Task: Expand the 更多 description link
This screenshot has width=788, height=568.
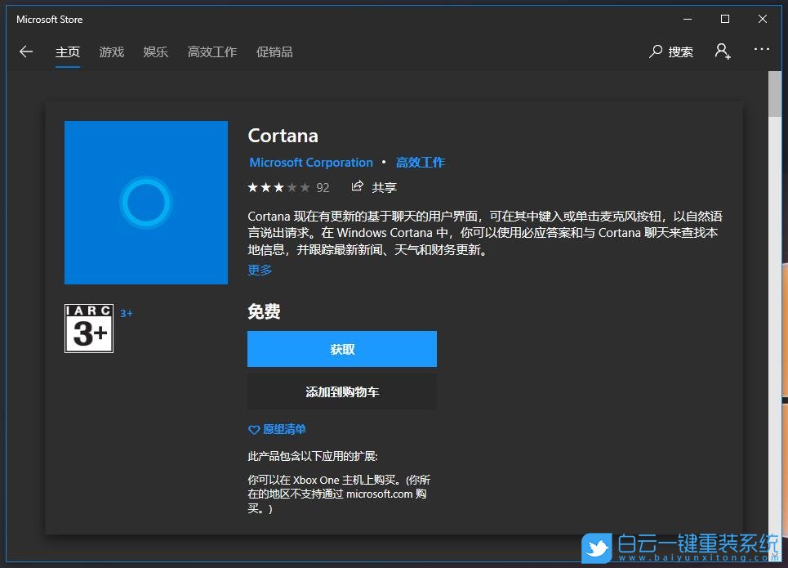Action: 259,270
